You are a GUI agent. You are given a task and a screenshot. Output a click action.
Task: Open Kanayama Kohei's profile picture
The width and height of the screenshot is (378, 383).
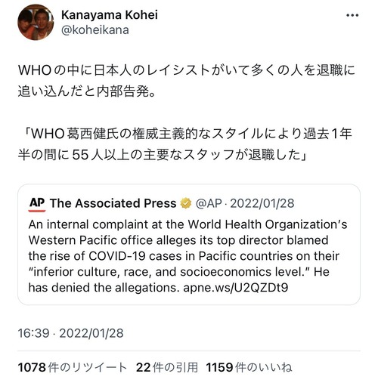(36, 22)
